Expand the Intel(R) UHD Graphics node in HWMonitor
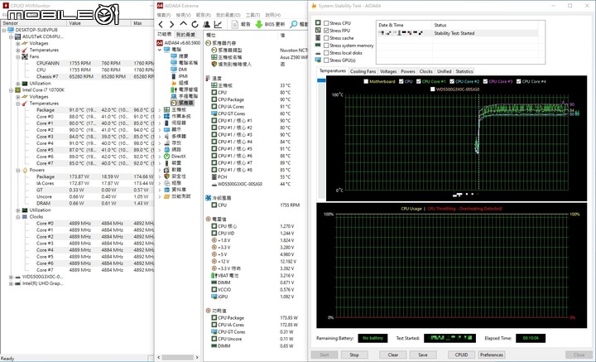596x362 pixels. coord(11,283)
